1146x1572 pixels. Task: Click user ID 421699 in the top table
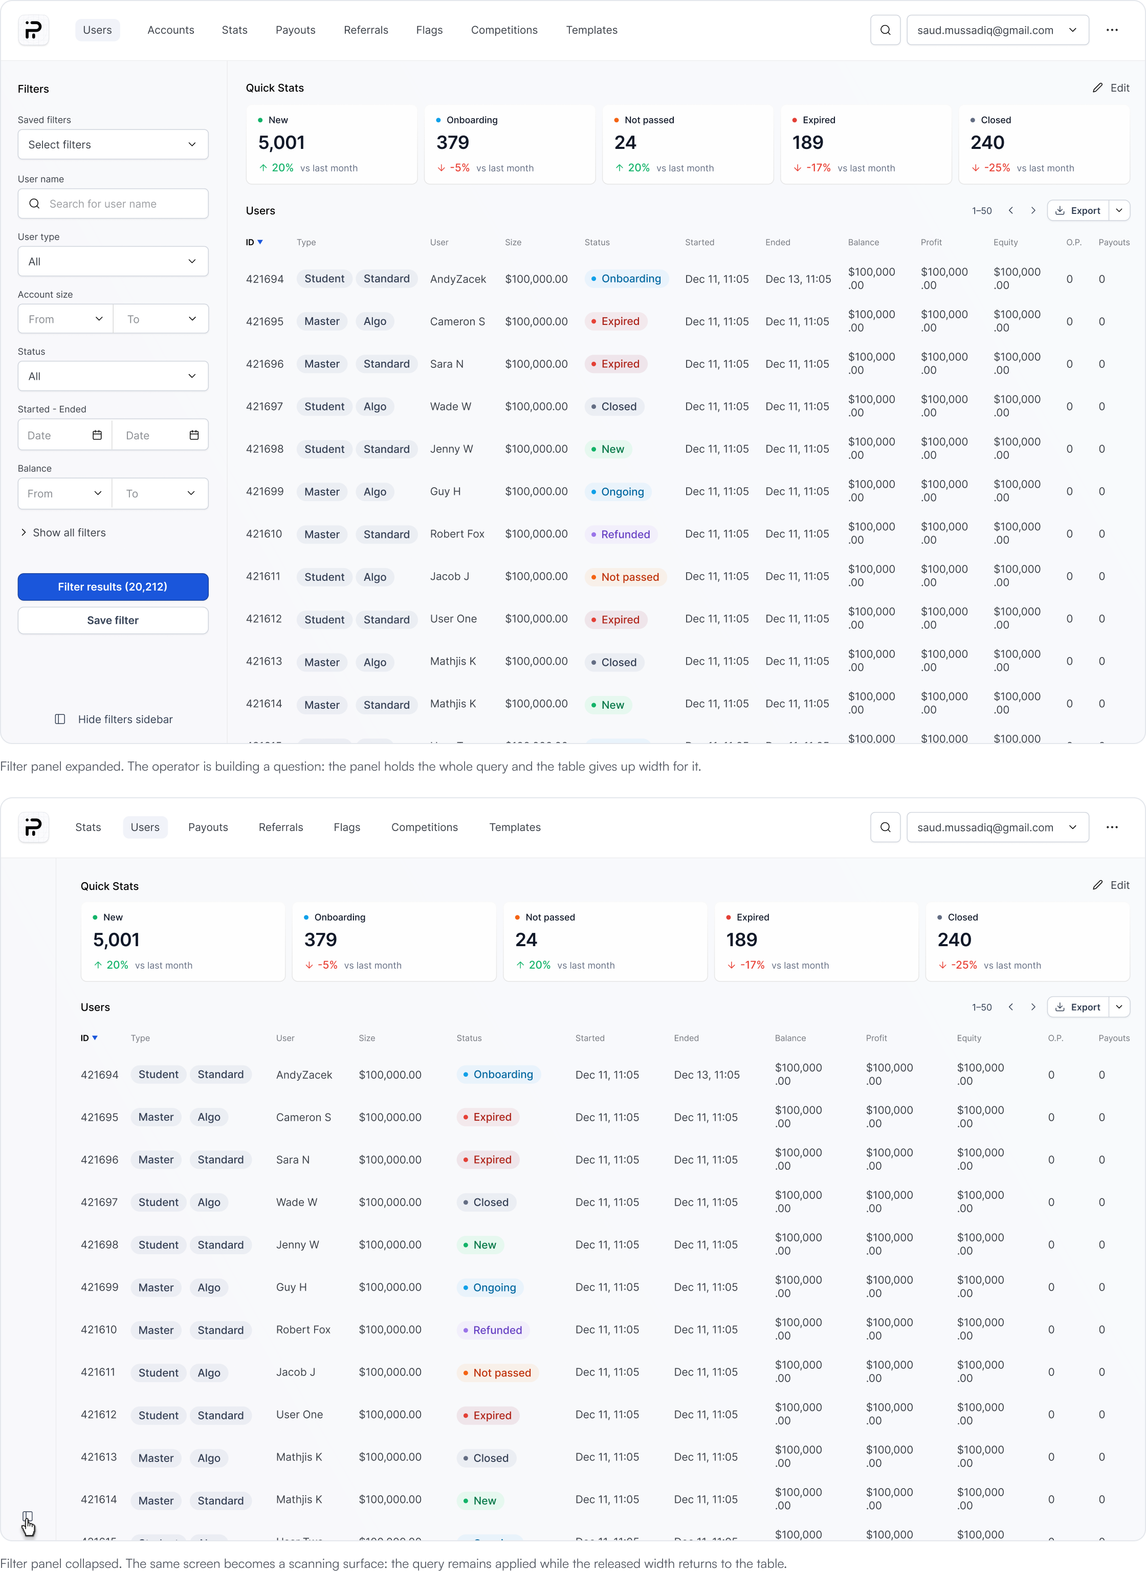coord(265,491)
